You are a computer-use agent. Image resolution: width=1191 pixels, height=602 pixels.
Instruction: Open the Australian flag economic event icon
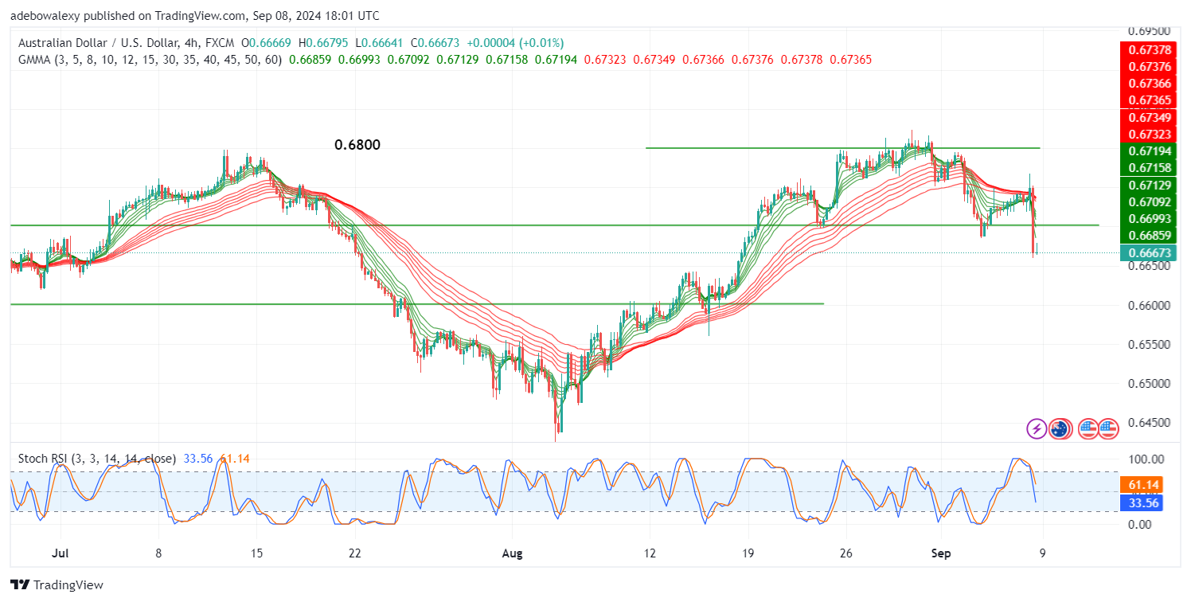pyautogui.click(x=1059, y=429)
